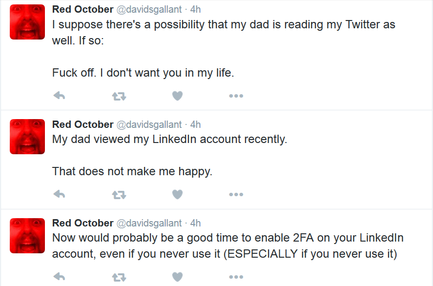
Task: Retweet the tweet about dad reading Twitter
Action: pyautogui.click(x=119, y=96)
